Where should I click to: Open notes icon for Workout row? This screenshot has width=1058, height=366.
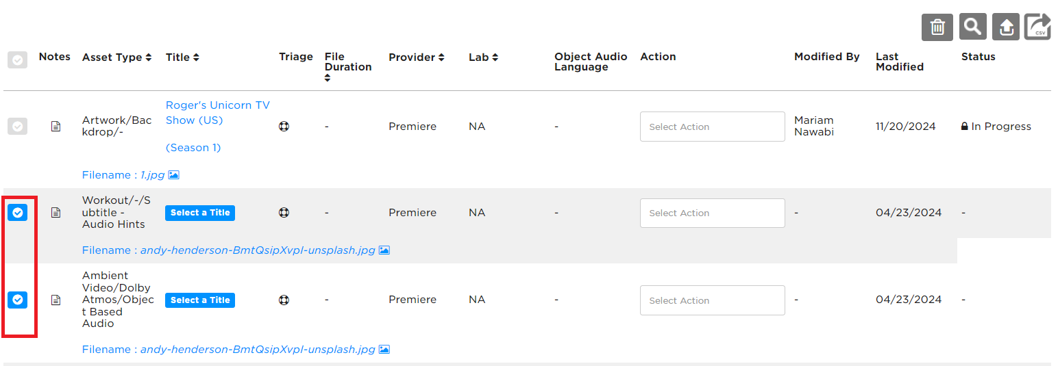pyautogui.click(x=56, y=213)
